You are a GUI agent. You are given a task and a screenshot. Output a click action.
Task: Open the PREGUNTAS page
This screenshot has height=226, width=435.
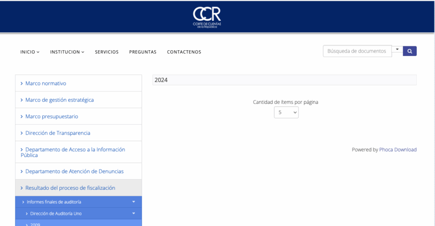143,52
